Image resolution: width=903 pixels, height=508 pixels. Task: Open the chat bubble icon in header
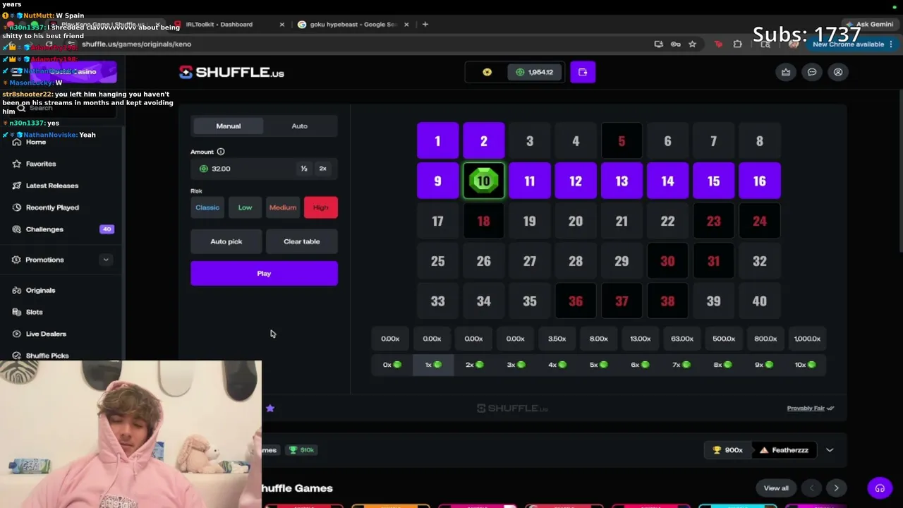click(812, 72)
